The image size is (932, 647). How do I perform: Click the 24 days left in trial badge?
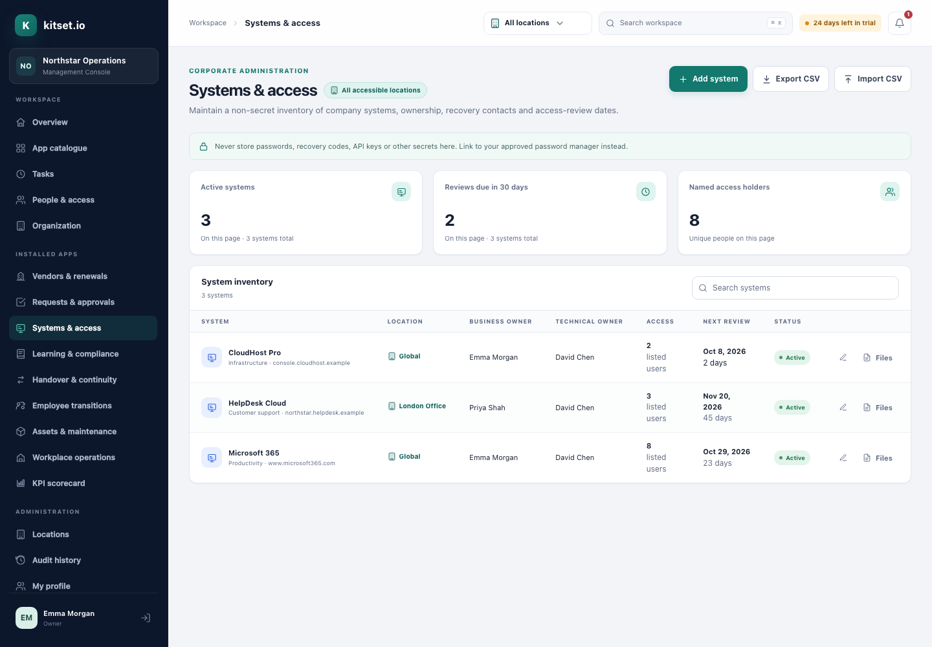[840, 23]
